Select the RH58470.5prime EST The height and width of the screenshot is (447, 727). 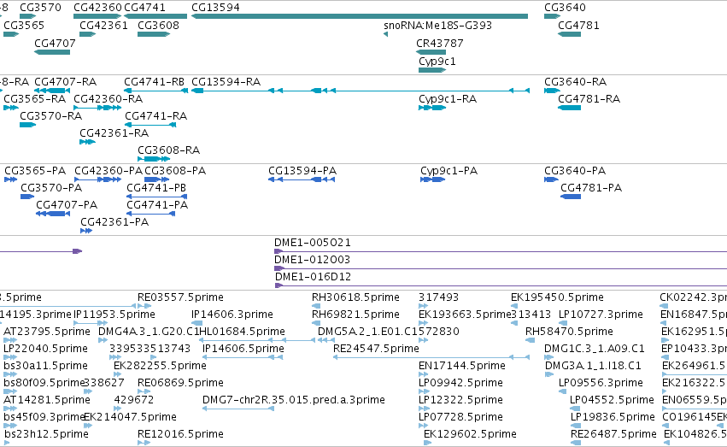coord(530,340)
